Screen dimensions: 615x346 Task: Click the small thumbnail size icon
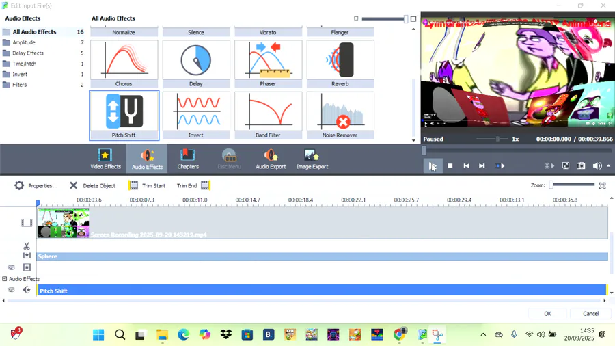pos(356,18)
